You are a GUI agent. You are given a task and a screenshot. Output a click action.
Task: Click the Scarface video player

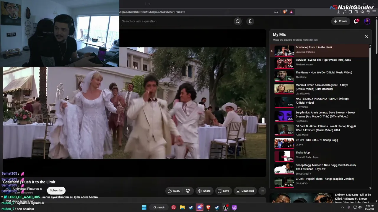[x=135, y=103]
